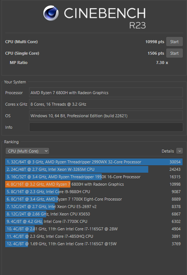The image size is (187, 275).
Task: Click the 1506 pts single core score
Action: click(156, 53)
